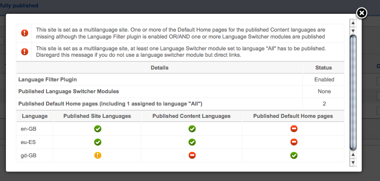The image size is (380, 181).
Task: Click green check for eu-ES Published Site Languages
Action: point(98,142)
